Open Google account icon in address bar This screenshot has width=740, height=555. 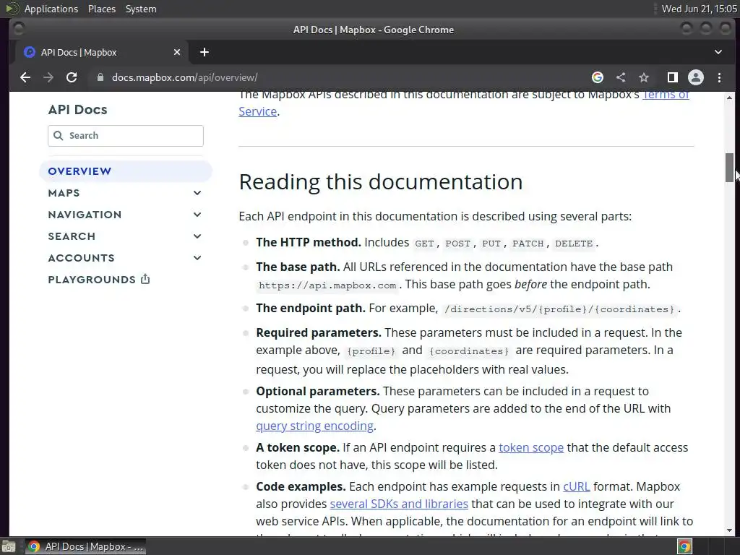(x=598, y=77)
